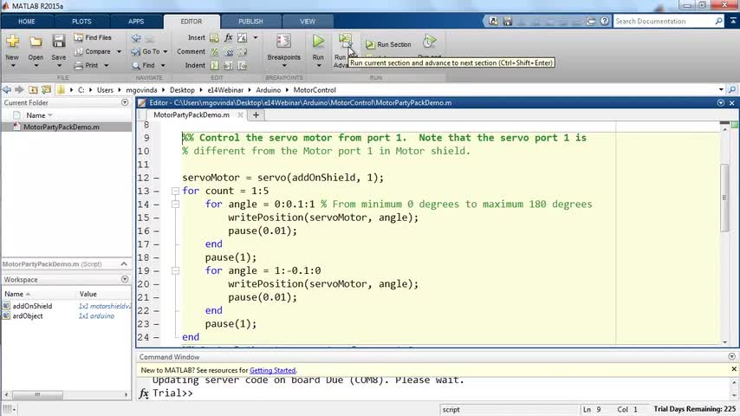The height and width of the screenshot is (416, 740).
Task: Click the new shortcut icon in quick access
Action: tap(493, 22)
